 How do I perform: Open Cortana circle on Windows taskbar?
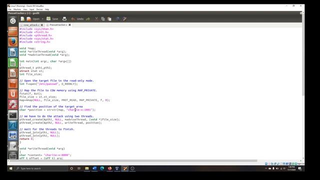(71, 168)
